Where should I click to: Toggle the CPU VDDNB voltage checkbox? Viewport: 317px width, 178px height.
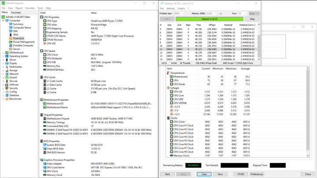(x=171, y=103)
